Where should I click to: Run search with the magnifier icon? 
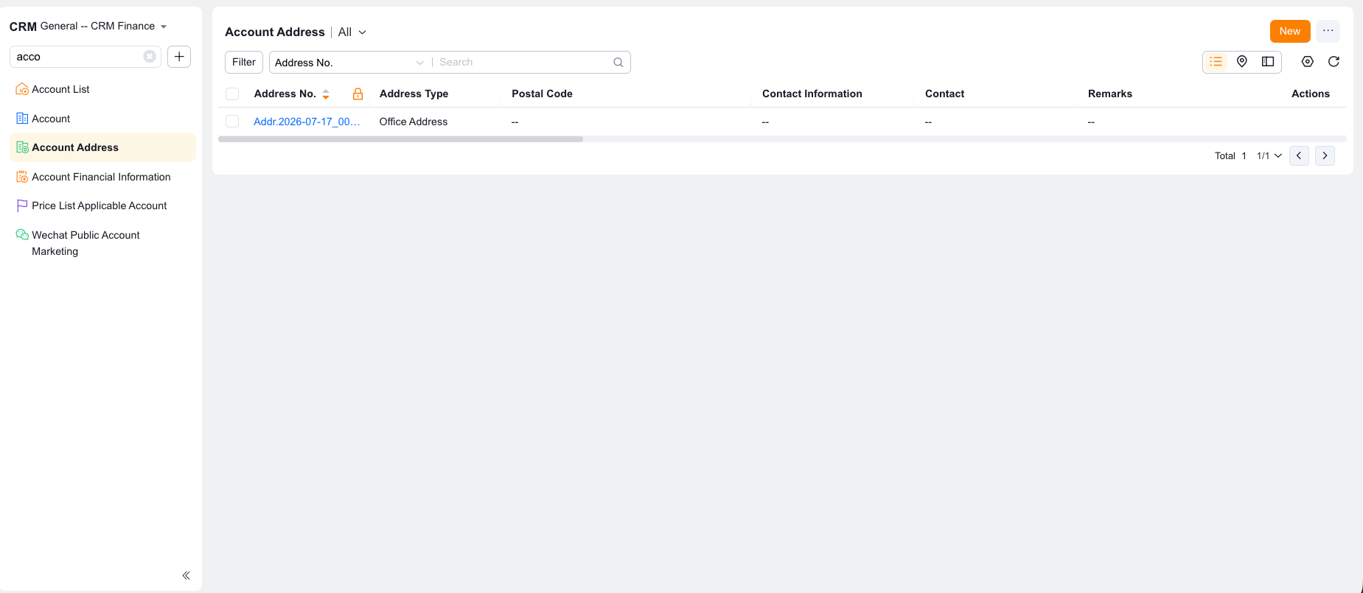point(618,63)
